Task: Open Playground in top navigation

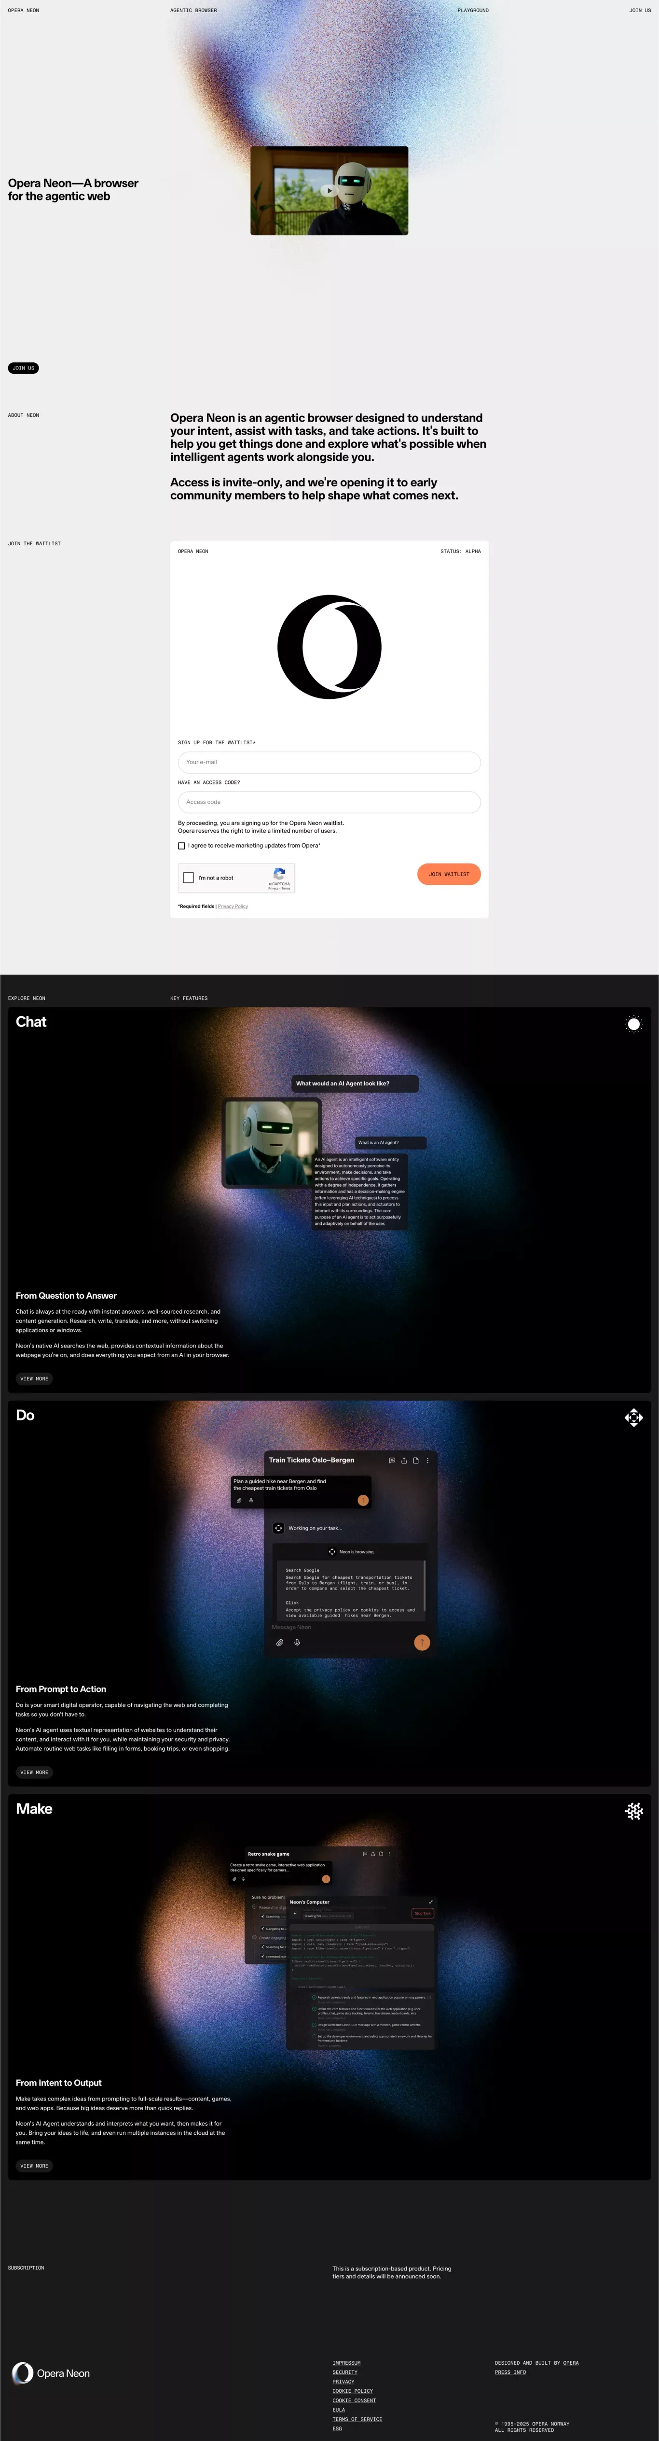Action: pyautogui.click(x=473, y=11)
